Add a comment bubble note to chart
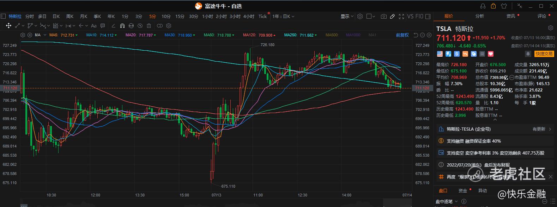Viewport: 557px width, 207px height. 103,26
